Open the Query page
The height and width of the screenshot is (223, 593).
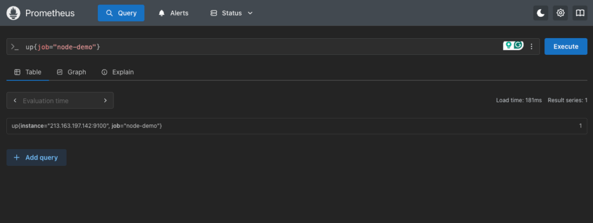[121, 13]
